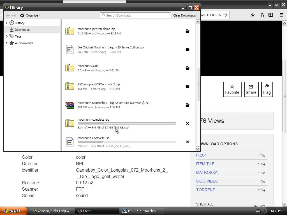The width and height of the screenshot is (287, 215).
Task: Open containing folder for Moorhun v3.zip
Action: tap(188, 68)
